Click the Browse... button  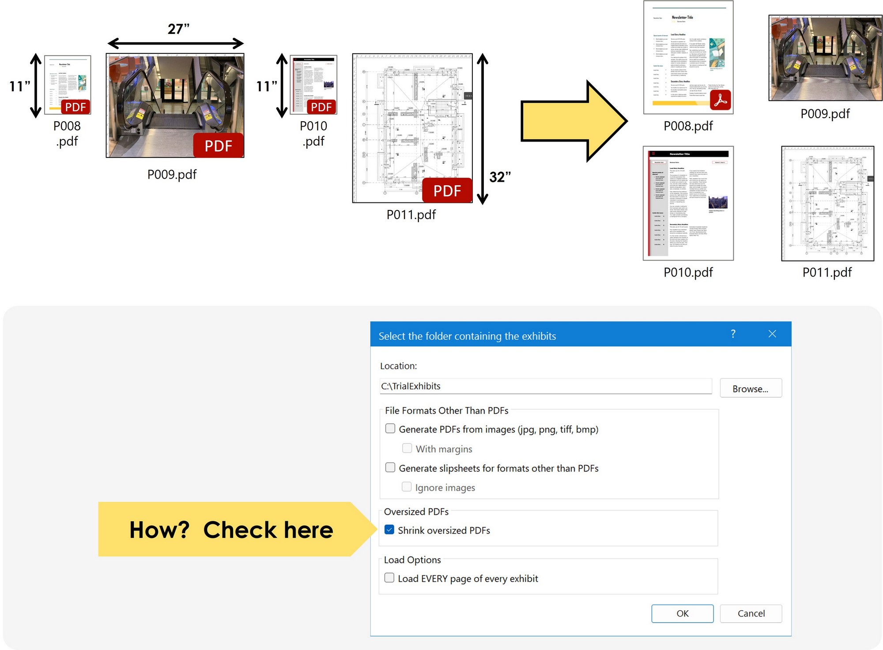[x=750, y=389]
